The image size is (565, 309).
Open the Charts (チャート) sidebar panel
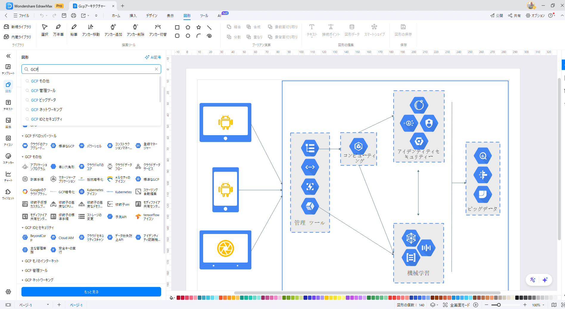pos(8,176)
